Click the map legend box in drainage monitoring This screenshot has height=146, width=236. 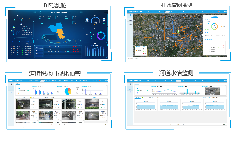141,51
